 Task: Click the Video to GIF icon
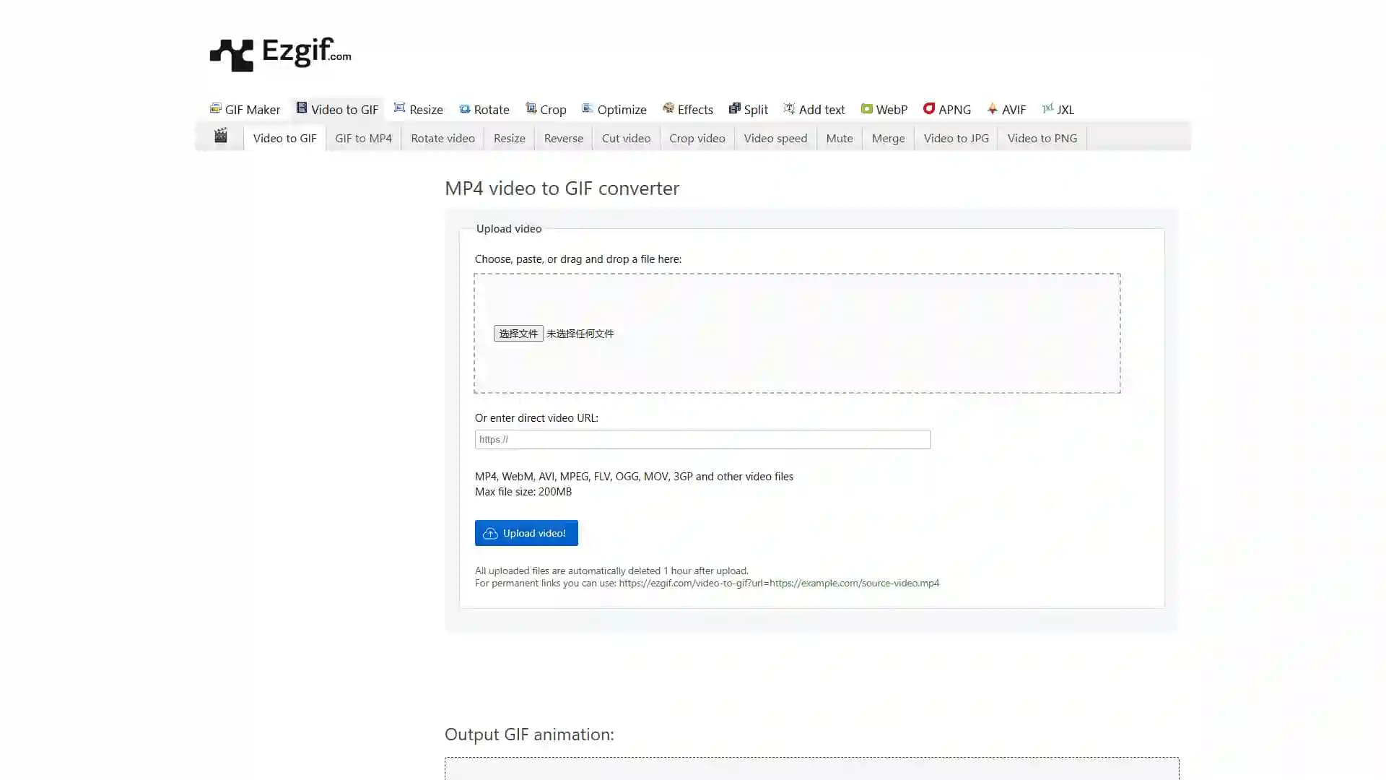(x=302, y=108)
